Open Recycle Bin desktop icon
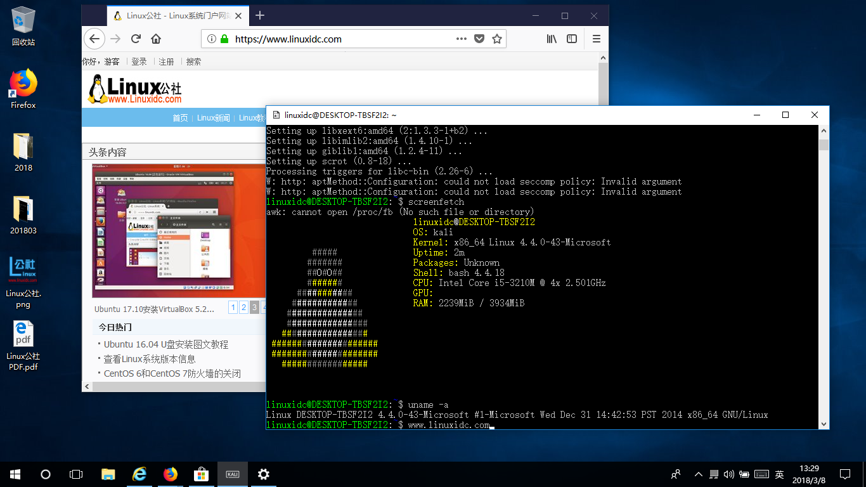This screenshot has height=487, width=866. coord(23,26)
